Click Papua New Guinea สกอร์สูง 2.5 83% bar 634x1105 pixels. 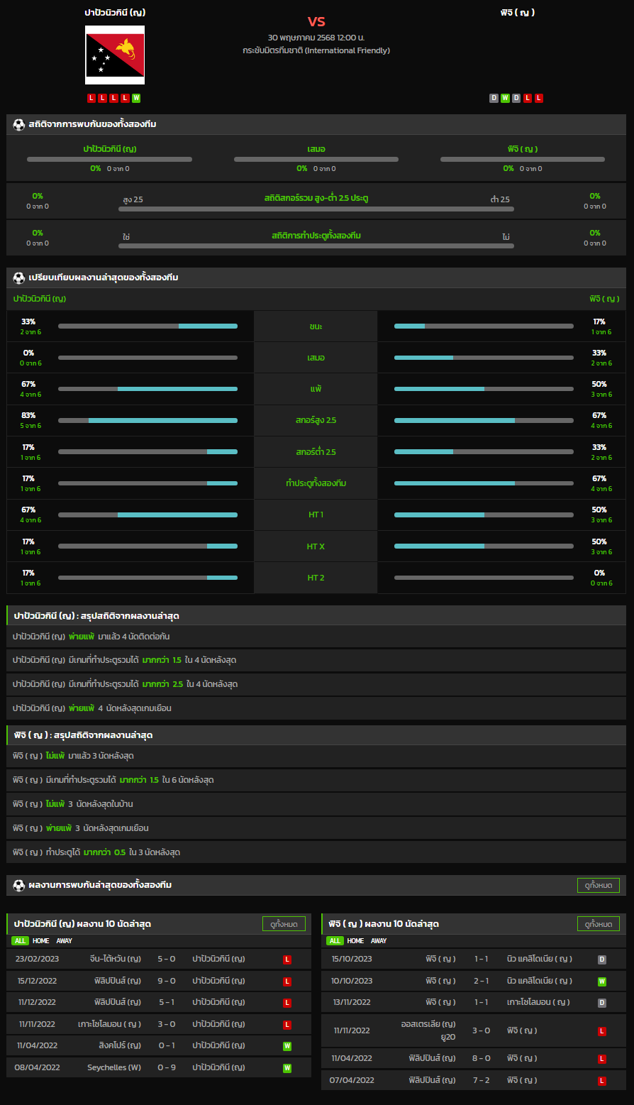tap(148, 420)
